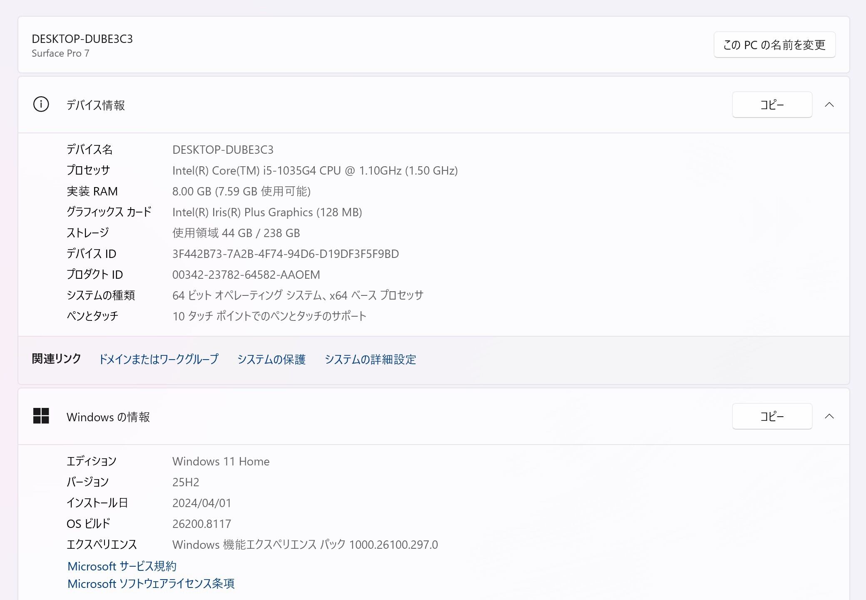The height and width of the screenshot is (600, 866).
Task: Click the デバイス情報 section header
Action: pos(96,105)
